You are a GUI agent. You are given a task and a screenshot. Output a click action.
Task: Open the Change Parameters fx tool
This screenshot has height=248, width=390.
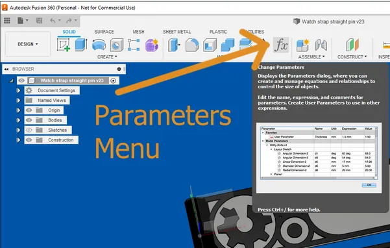coord(281,45)
